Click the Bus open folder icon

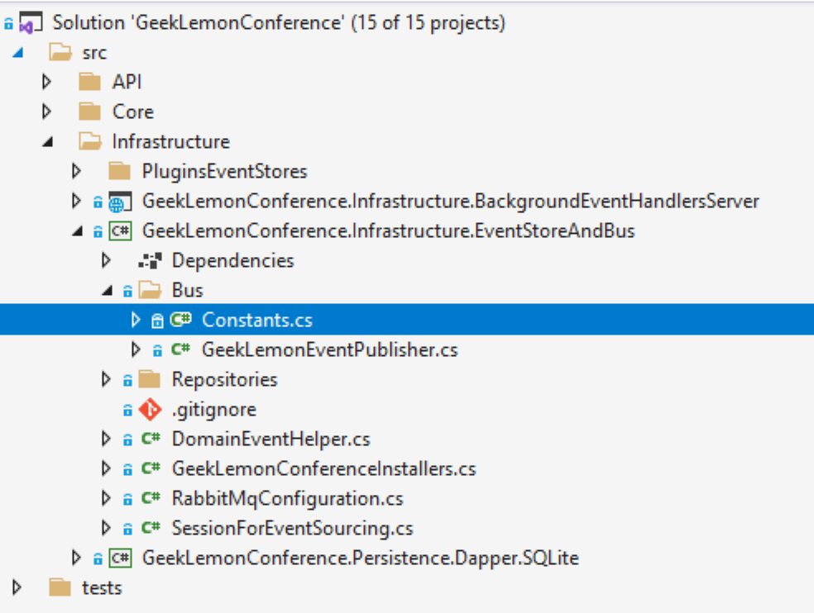point(150,290)
